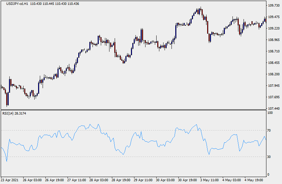Select the 26 Apr 19:00 time label
282x184 pixels.
(55, 181)
